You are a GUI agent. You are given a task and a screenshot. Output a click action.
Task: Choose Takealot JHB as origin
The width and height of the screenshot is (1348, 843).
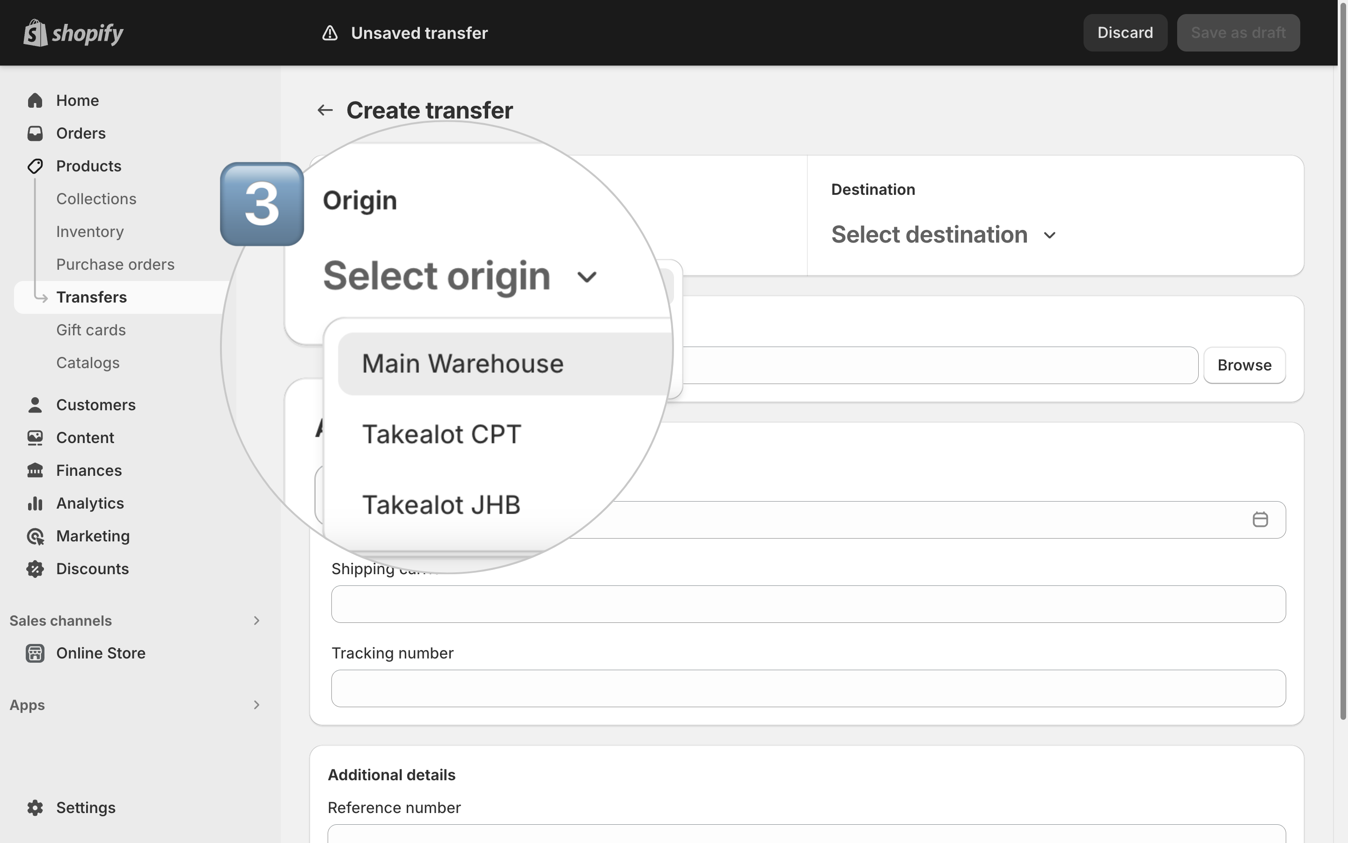(441, 505)
